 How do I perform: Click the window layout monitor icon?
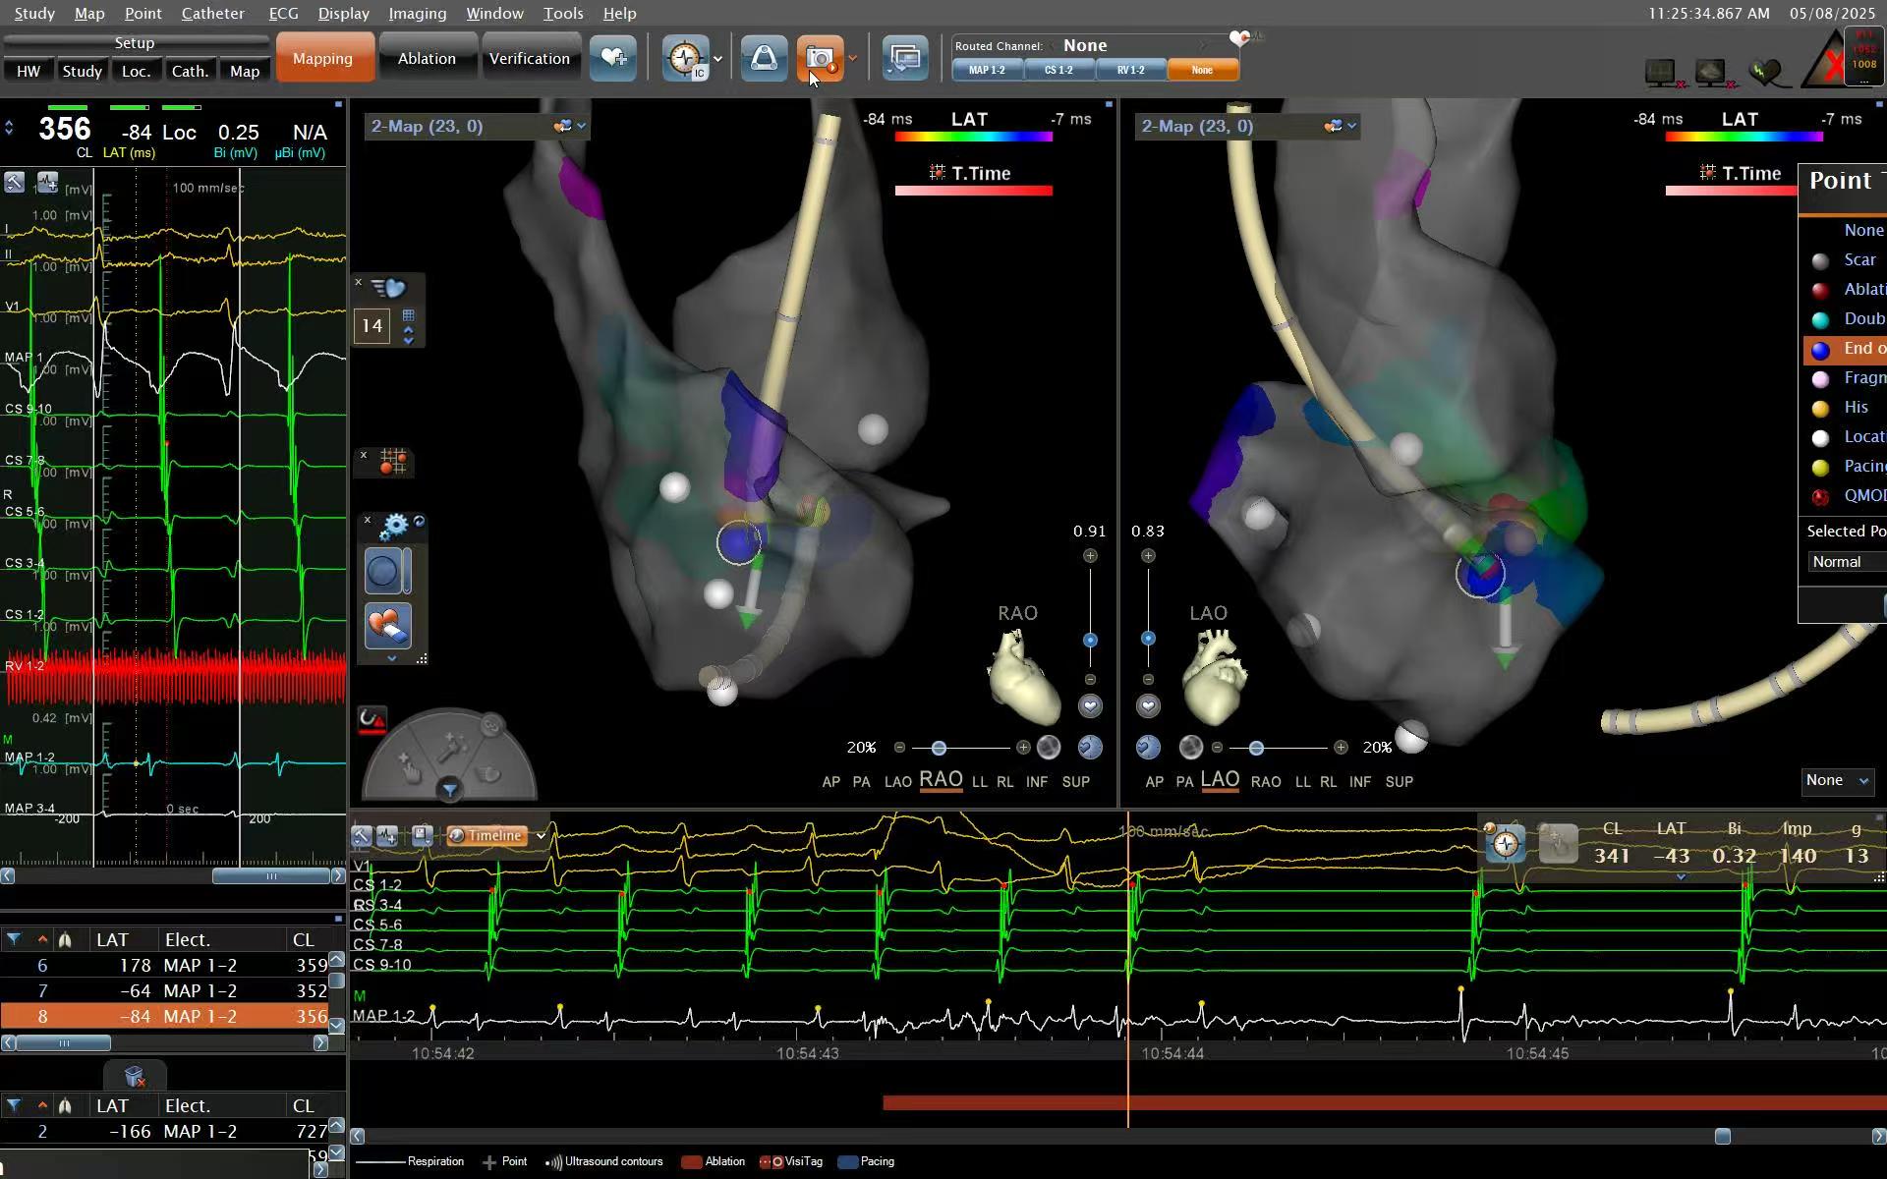905,59
